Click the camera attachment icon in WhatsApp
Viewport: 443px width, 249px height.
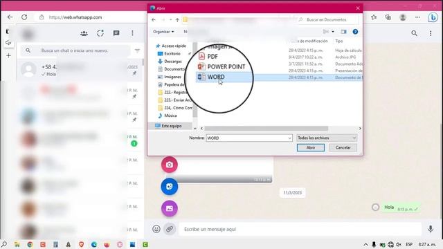point(169,165)
